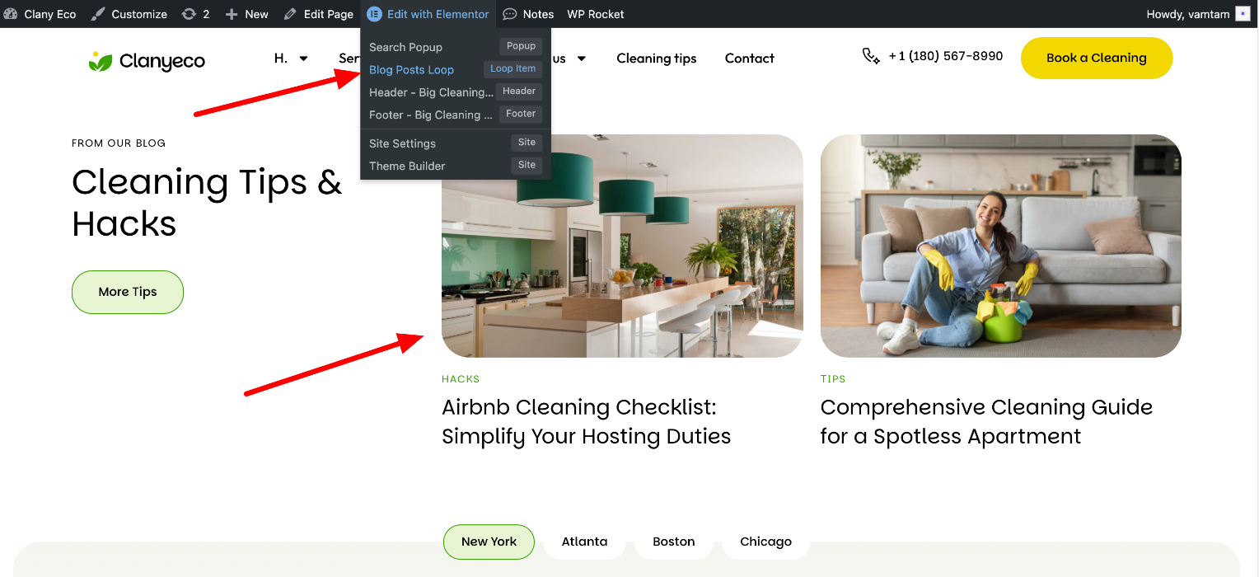Go to Cleaning tips nav link
This screenshot has width=1259, height=577.
click(657, 59)
